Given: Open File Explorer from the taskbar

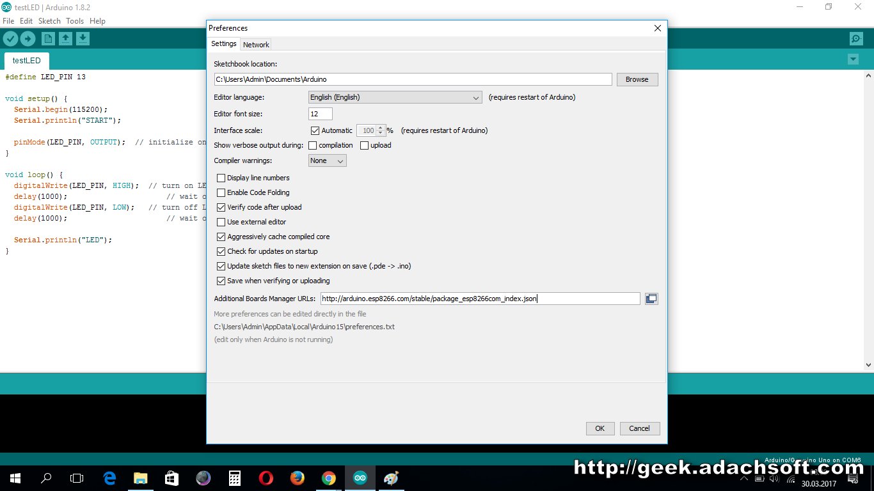Looking at the screenshot, I should [141, 478].
